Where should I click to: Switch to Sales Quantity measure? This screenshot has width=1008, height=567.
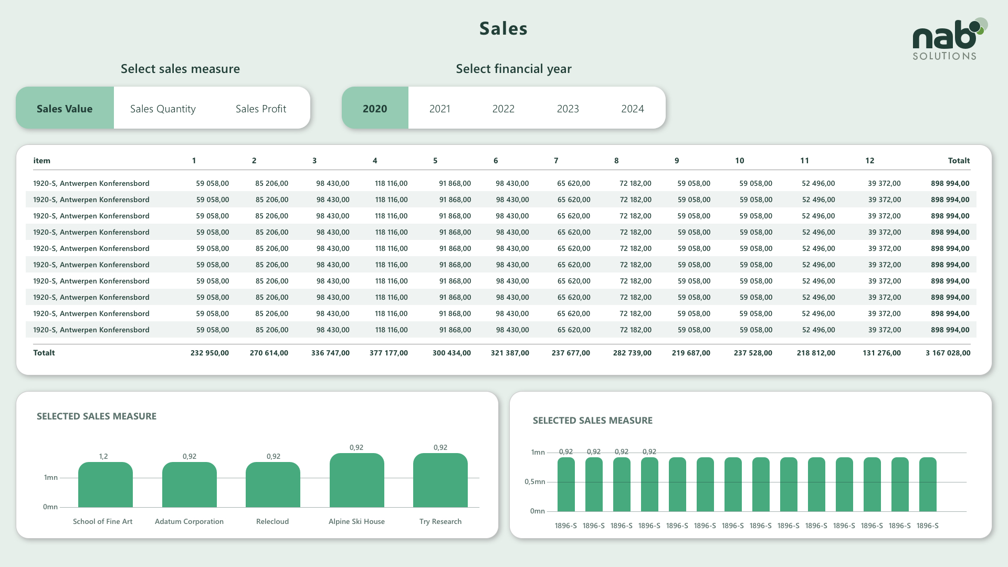163,109
